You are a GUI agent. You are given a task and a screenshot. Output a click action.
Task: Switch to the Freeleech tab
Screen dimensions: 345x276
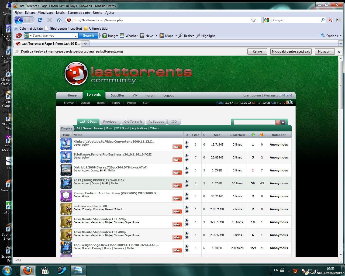[x=111, y=122]
